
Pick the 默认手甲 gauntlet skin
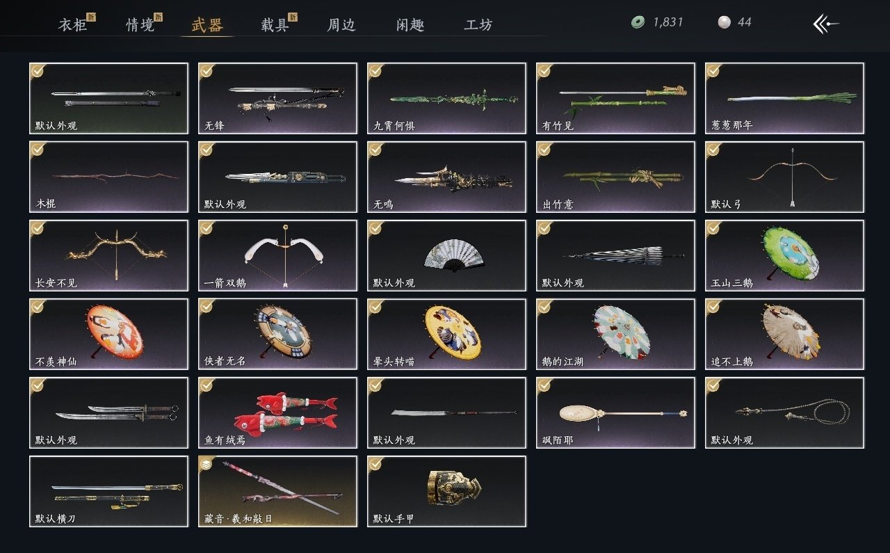[447, 492]
